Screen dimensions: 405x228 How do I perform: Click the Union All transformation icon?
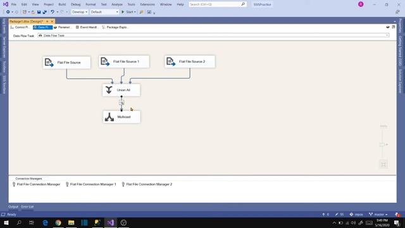click(109, 90)
